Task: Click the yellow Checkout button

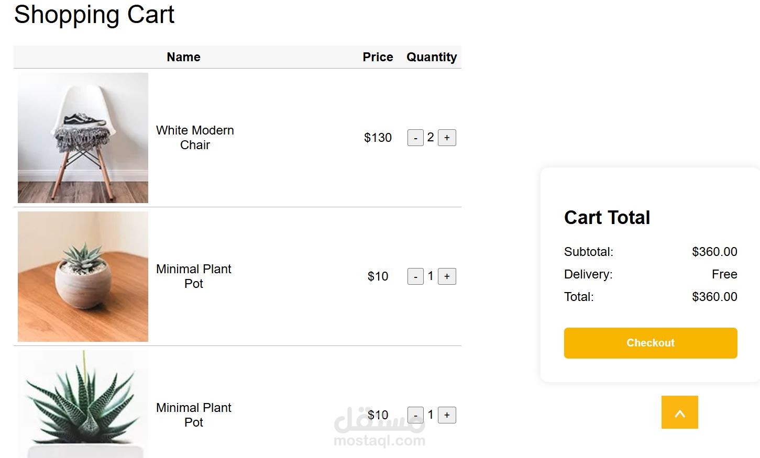Action: click(650, 343)
